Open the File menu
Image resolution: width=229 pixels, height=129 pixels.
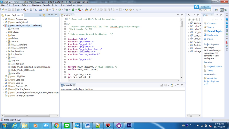coord(3,5)
